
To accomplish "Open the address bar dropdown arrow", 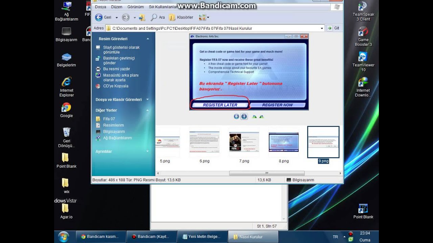I will pos(322,28).
